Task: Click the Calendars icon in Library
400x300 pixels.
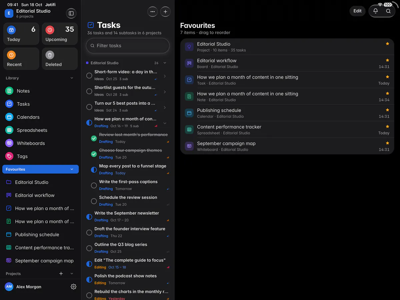Action: [x=9, y=117]
